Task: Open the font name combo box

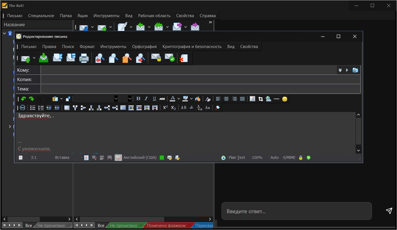Action: (x=96, y=98)
